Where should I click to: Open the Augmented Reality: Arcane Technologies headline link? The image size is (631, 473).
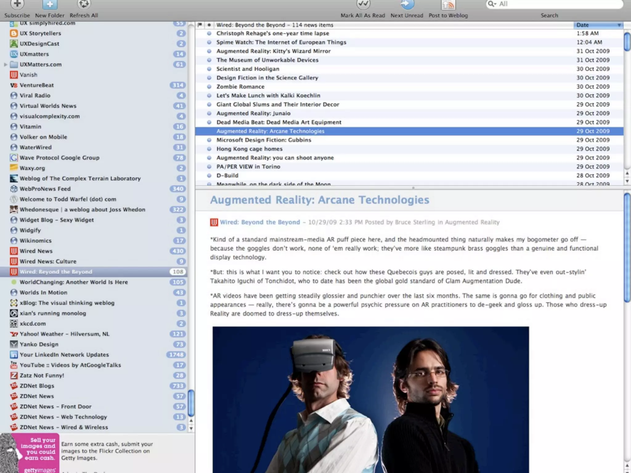[x=320, y=200]
